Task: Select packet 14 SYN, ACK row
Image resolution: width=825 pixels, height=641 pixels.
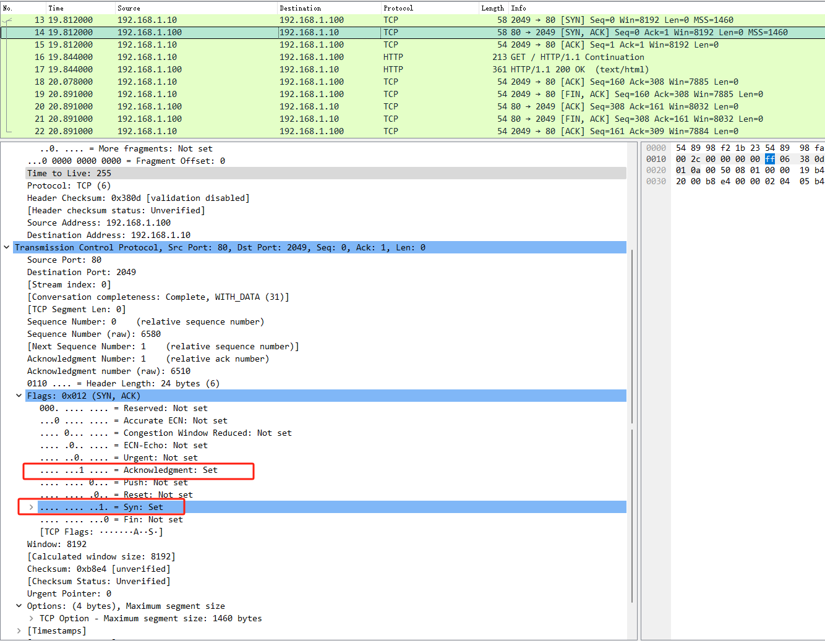Action: (413, 32)
